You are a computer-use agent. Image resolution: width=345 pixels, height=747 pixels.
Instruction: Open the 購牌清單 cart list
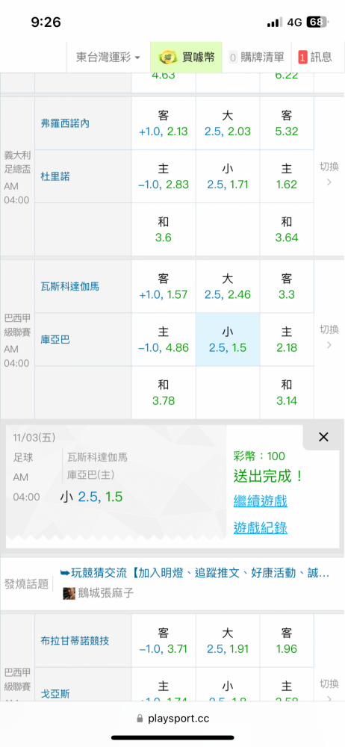256,58
